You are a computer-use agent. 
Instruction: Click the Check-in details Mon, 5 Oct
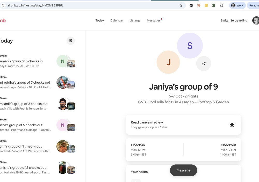tap(138, 150)
